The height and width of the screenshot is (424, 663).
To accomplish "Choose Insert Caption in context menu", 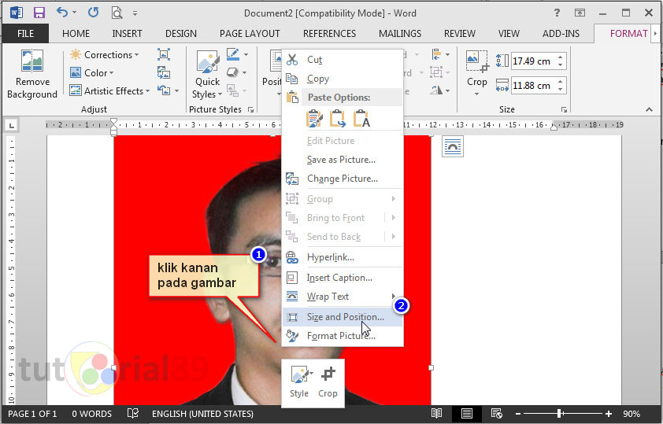I will (343, 278).
